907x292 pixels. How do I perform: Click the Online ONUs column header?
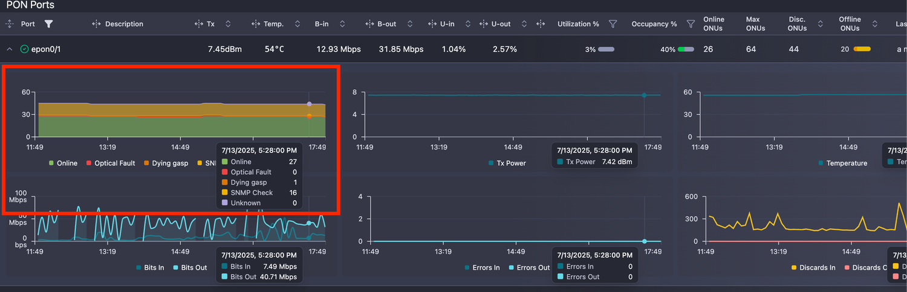click(714, 24)
